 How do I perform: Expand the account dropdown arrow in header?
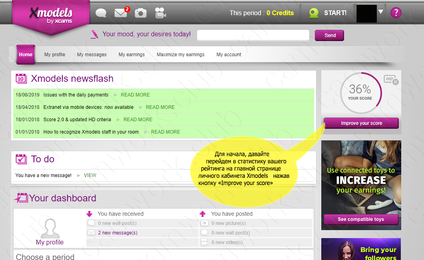(381, 12)
